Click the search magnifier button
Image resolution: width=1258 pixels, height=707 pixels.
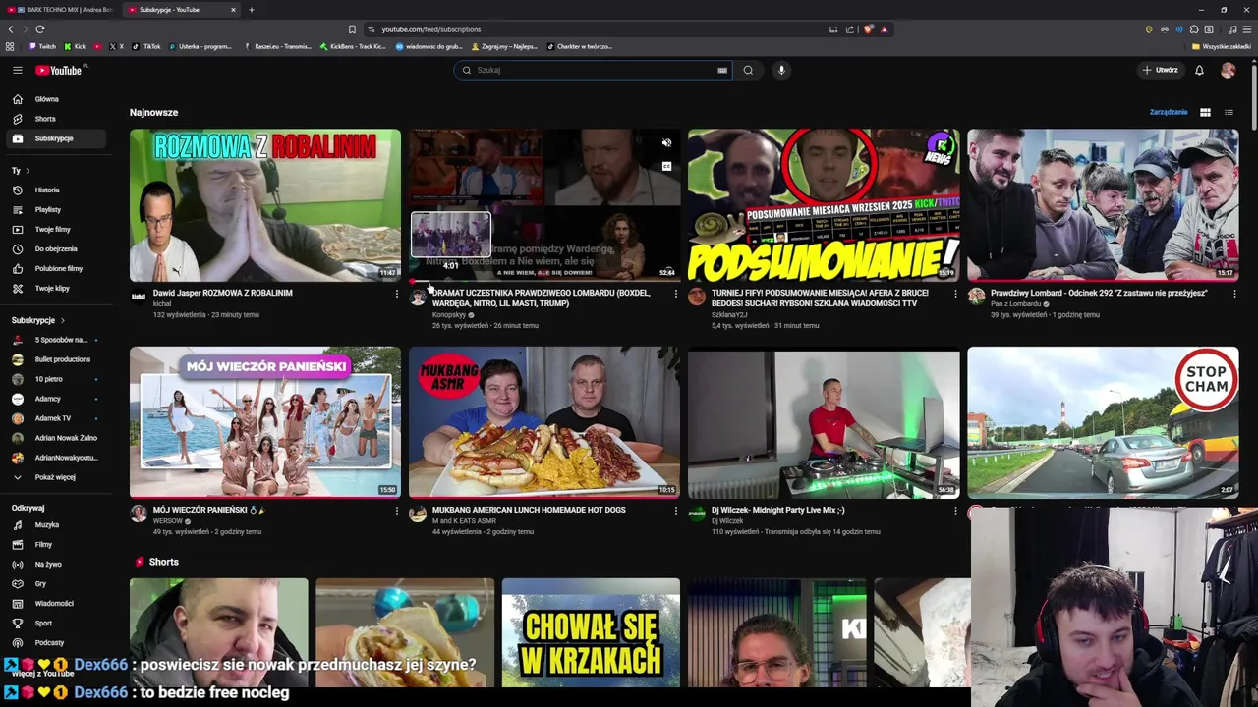[x=748, y=70]
